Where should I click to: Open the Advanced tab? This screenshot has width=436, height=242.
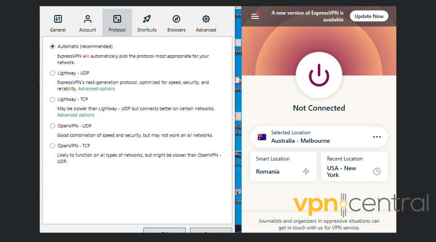[206, 23]
